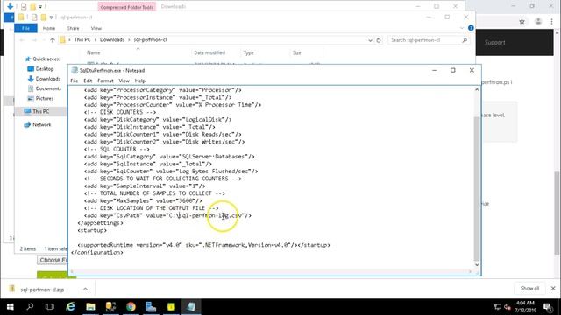Screen dimensions: 561x315
Task: Click the CsvPath value line in Notepad
Action: (x=167, y=215)
